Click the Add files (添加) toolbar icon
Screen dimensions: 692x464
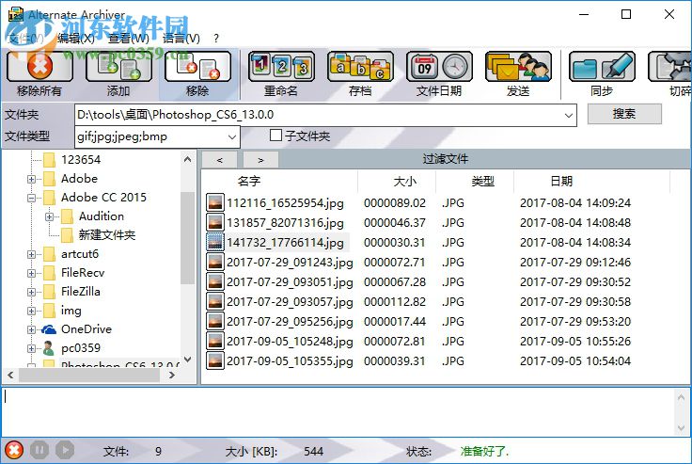pos(118,67)
